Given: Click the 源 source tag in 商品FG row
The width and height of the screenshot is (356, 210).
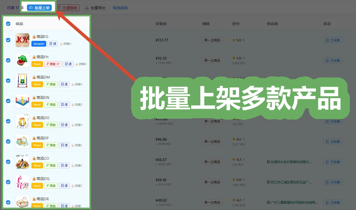Looking at the screenshot, I should (x=53, y=44).
